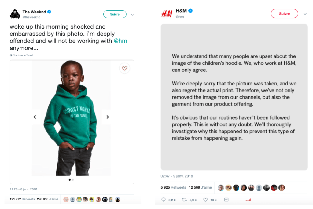Click the reply icon on H&M tweet
This screenshot has height=209, width=313.
pyautogui.click(x=164, y=200)
